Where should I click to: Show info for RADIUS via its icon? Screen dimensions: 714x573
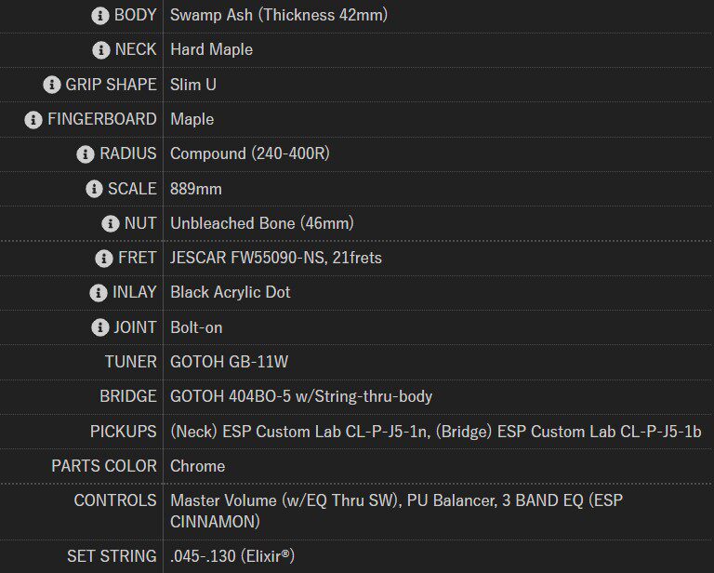(x=86, y=154)
